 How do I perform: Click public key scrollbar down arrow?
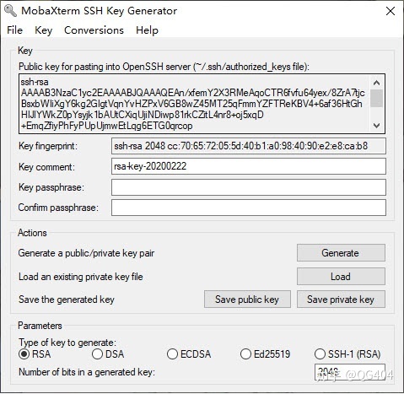(x=377, y=126)
